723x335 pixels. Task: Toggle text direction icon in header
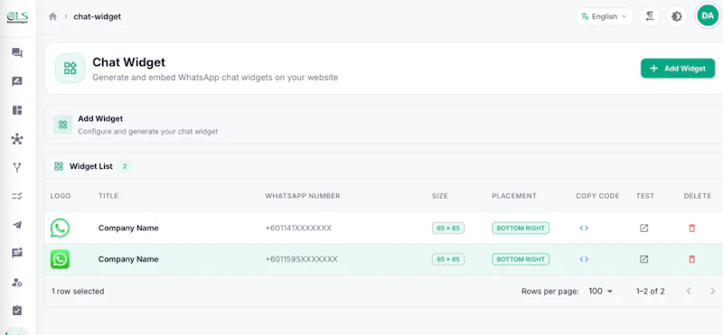(650, 16)
